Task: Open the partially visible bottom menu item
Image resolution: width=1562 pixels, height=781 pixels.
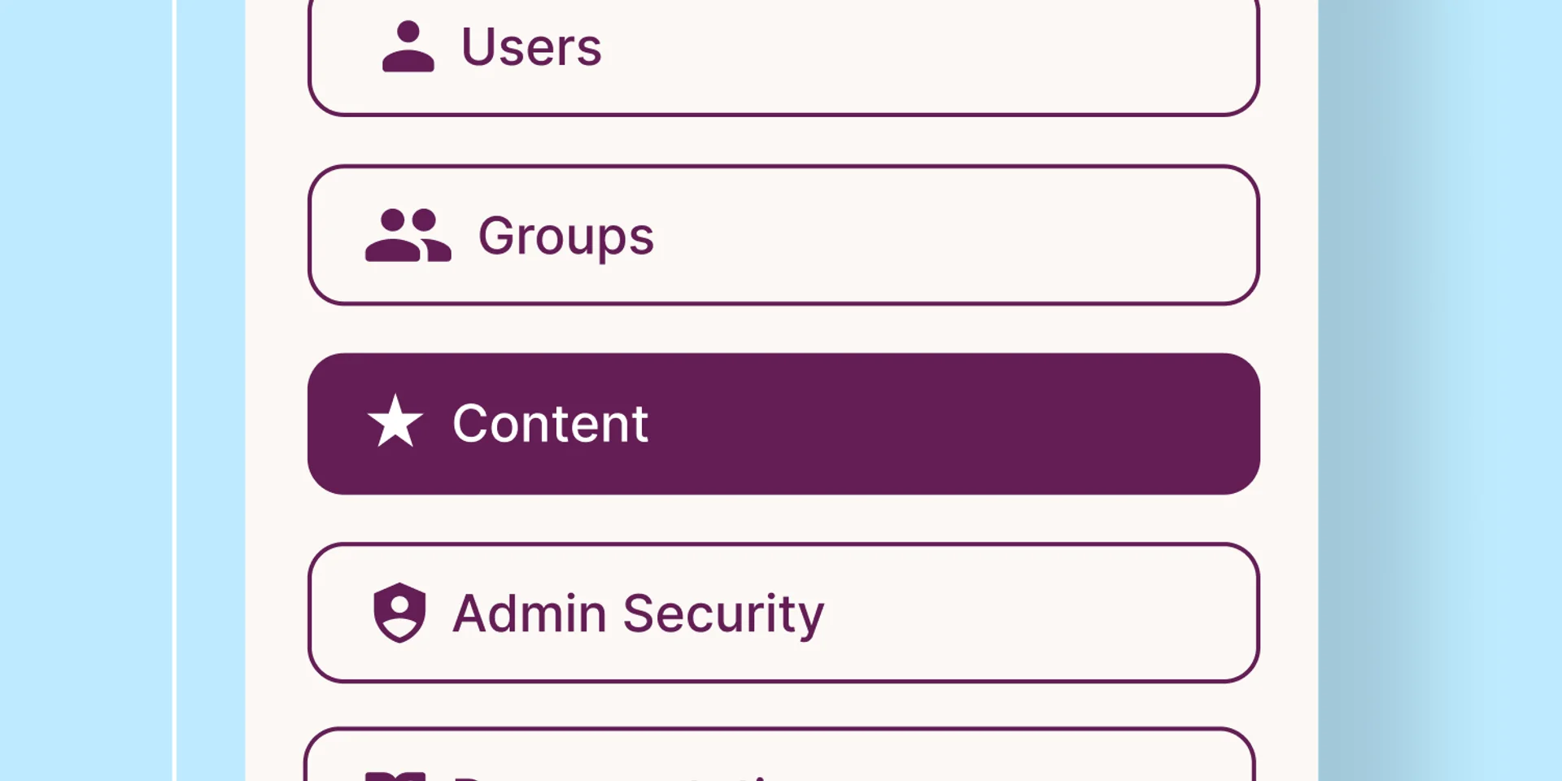Action: coord(779,754)
